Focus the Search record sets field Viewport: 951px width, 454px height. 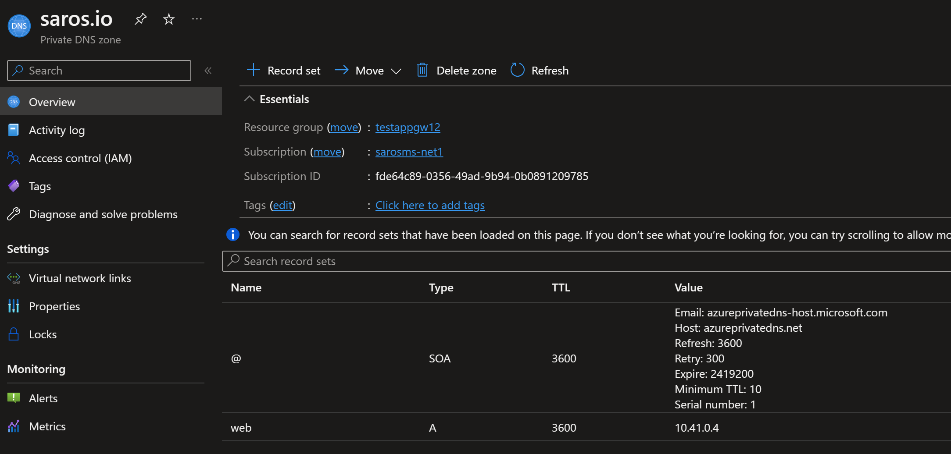pos(586,261)
